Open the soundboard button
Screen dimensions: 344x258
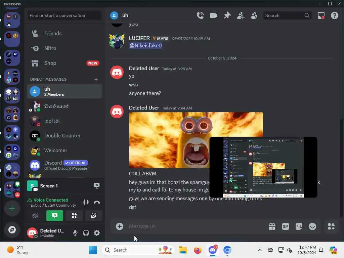pyautogui.click(x=94, y=216)
